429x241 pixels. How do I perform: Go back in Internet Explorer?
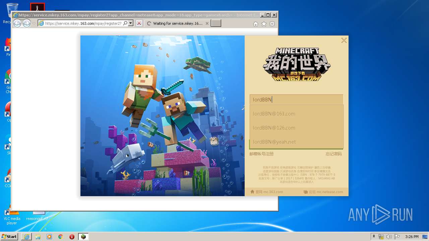[x=17, y=23]
